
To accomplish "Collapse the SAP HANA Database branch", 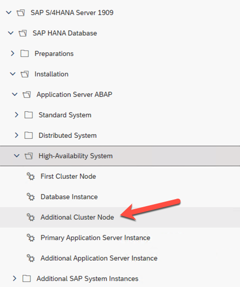I will [x=10, y=33].
